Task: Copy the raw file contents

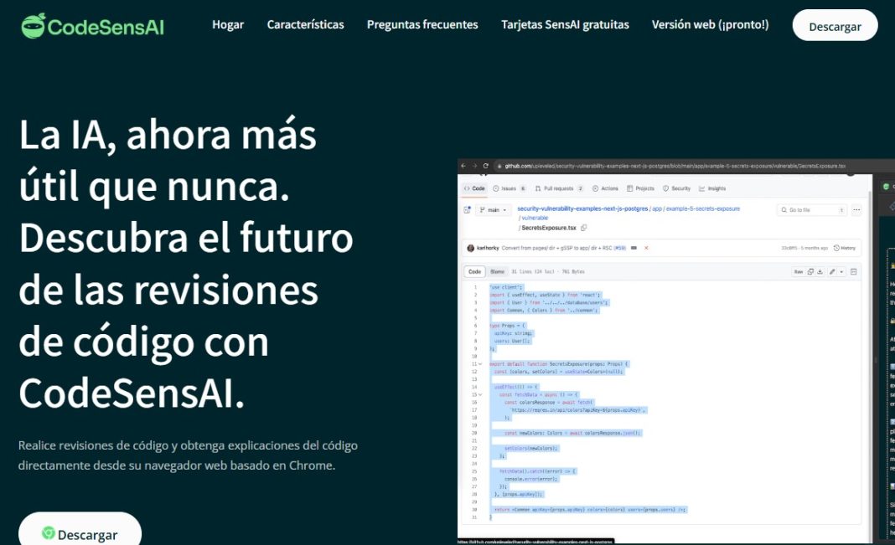Action: tap(811, 270)
